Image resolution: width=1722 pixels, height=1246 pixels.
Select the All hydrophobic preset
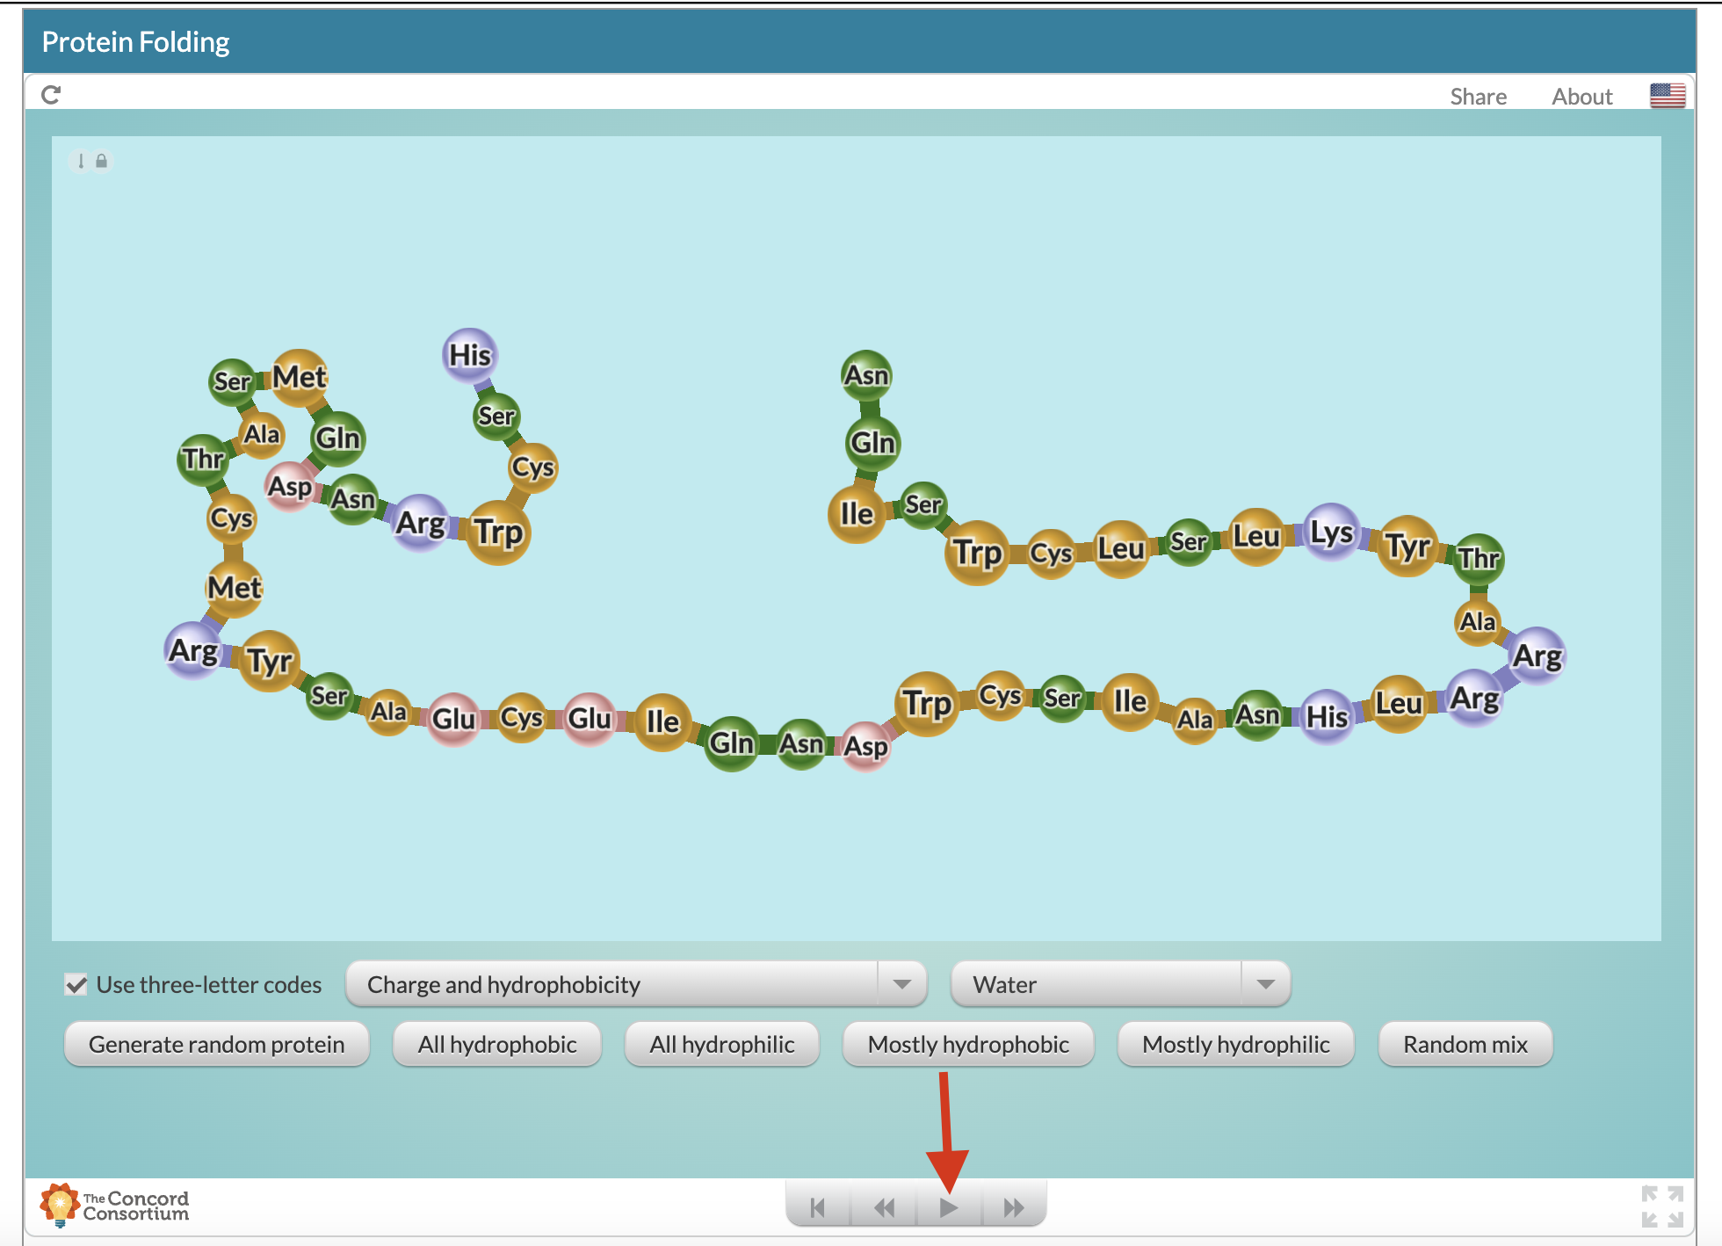click(x=496, y=1044)
